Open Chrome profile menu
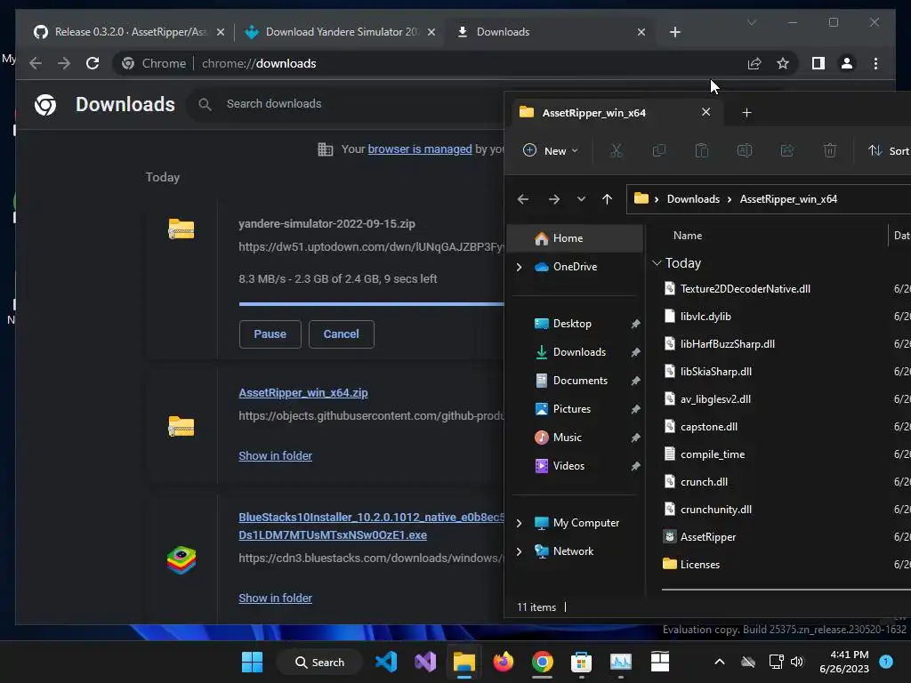911x683 pixels. [847, 63]
